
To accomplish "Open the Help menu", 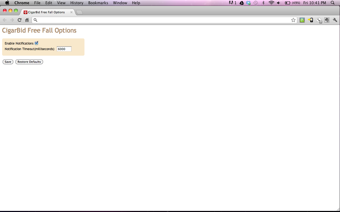I will point(136,3).
